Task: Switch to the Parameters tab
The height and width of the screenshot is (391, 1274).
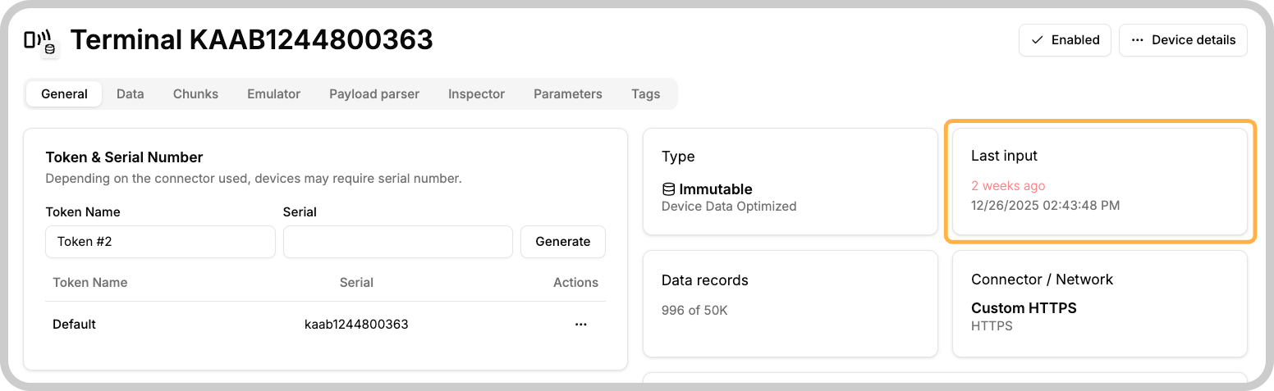Action: tap(568, 94)
